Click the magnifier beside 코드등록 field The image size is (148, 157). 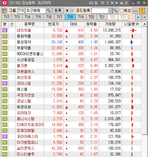tap(116, 11)
